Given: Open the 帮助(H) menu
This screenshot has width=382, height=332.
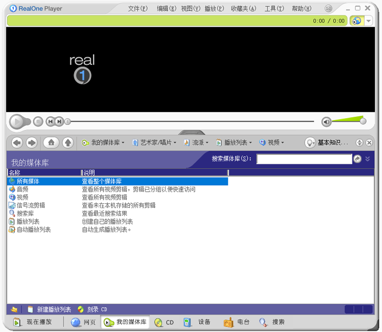Looking at the screenshot, I should point(302,9).
